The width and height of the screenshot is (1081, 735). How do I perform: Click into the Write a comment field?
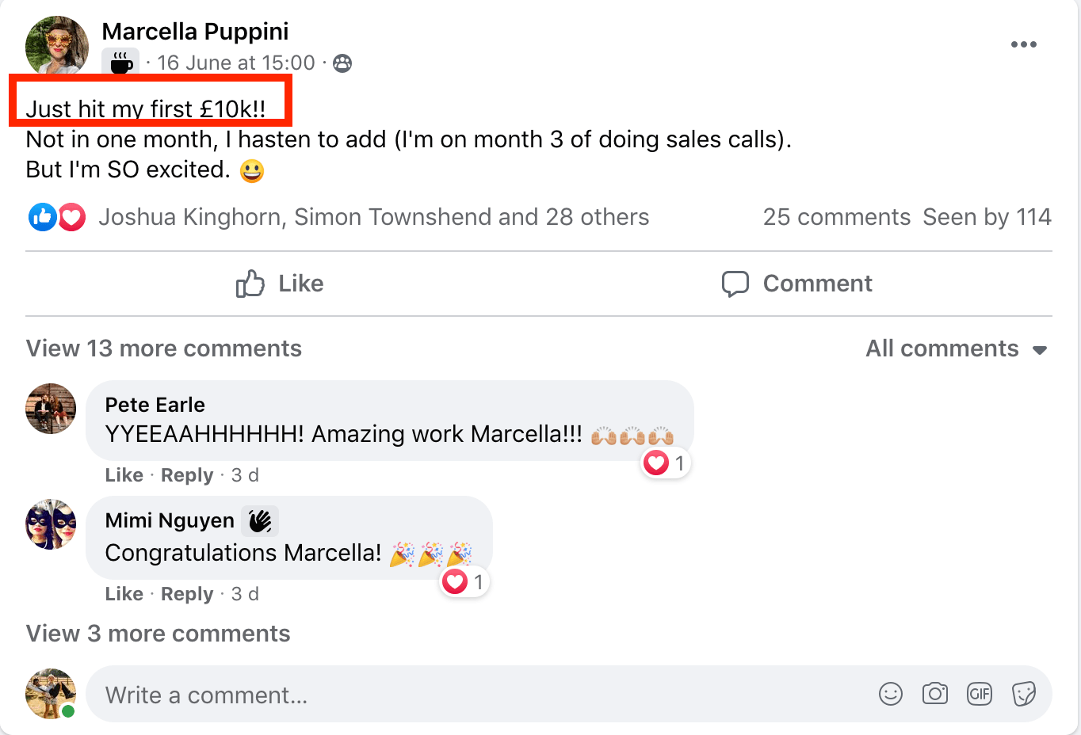click(x=476, y=695)
